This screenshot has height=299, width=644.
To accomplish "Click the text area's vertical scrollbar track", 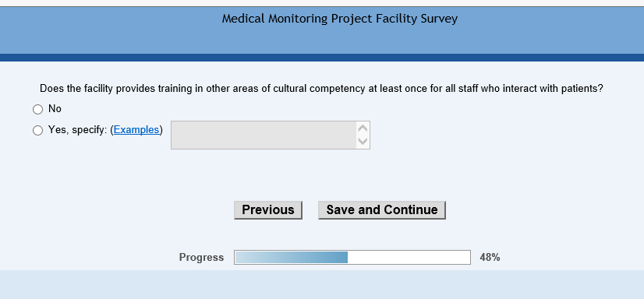I will pos(363,135).
